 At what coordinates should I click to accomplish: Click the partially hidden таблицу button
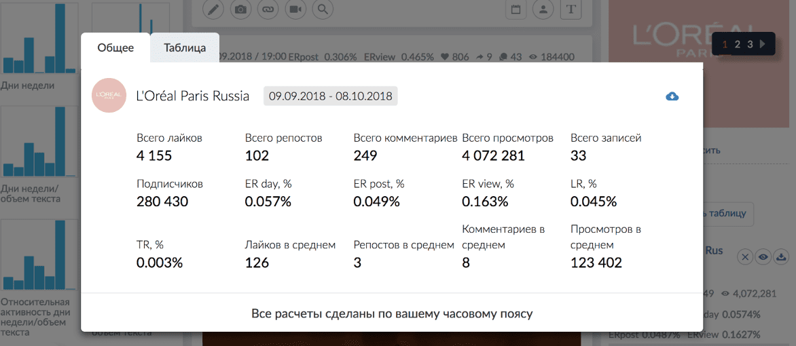(728, 214)
